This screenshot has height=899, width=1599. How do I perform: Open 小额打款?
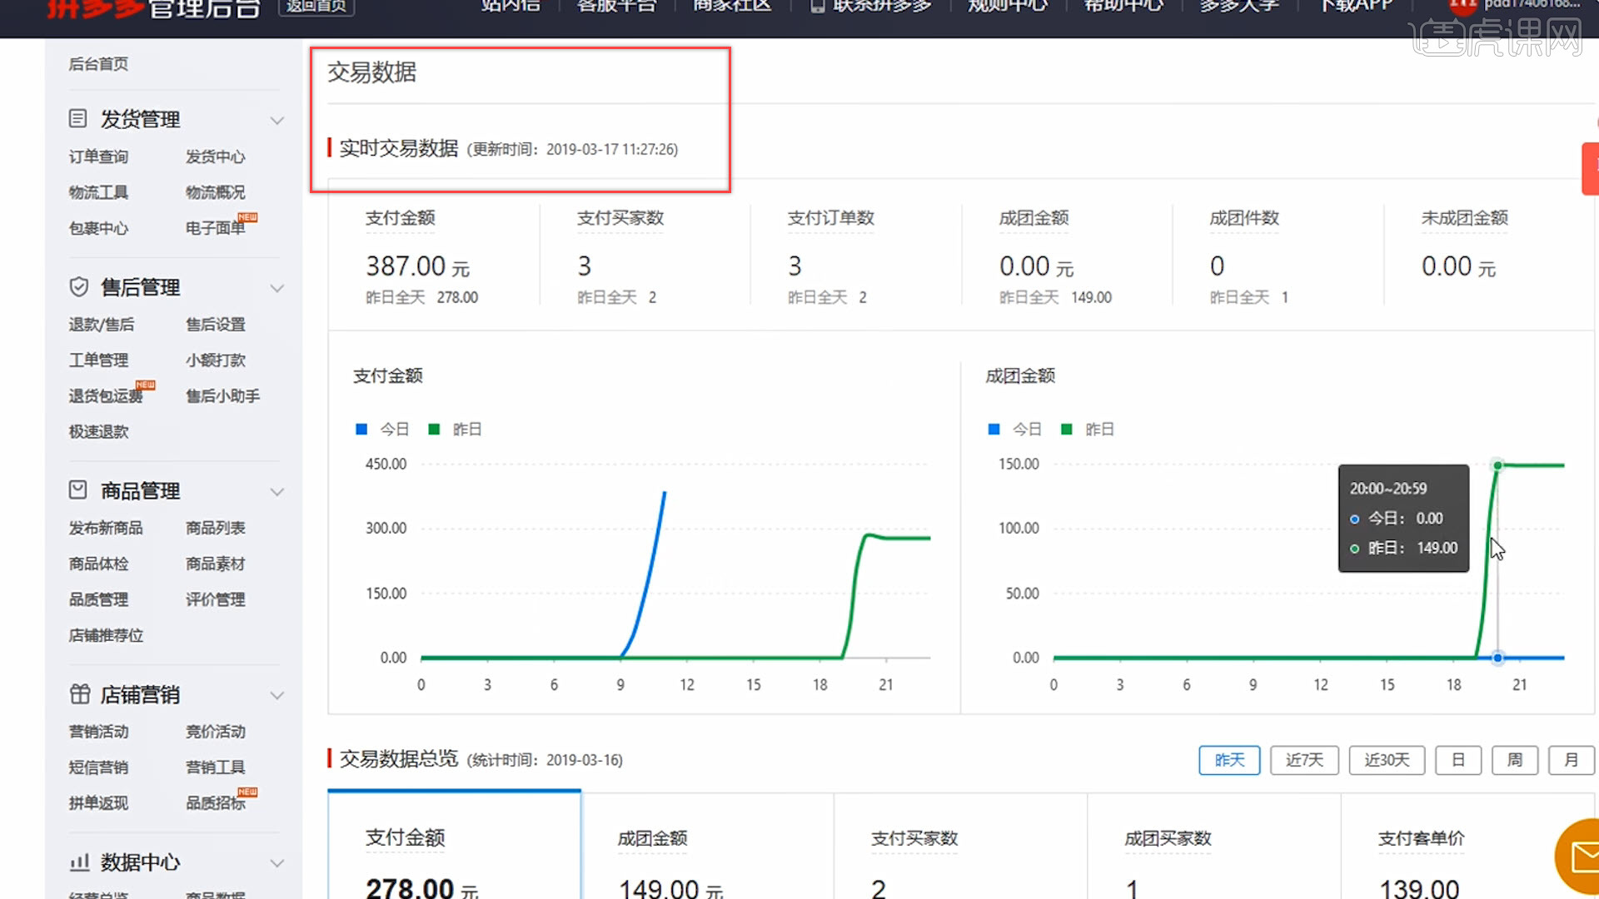[x=215, y=360]
